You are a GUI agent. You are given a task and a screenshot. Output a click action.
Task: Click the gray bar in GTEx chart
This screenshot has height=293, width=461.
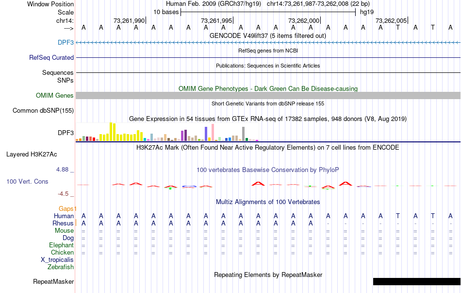point(244,134)
